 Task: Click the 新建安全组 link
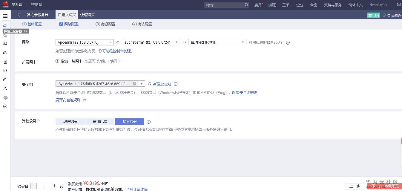pyautogui.click(x=162, y=84)
